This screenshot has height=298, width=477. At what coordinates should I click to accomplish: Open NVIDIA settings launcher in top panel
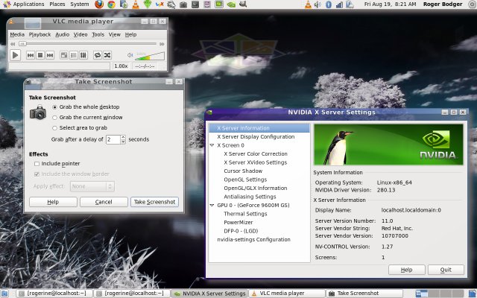tap(231, 4)
